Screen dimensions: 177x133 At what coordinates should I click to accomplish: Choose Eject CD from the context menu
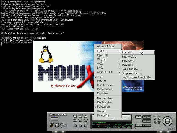point(108,55)
